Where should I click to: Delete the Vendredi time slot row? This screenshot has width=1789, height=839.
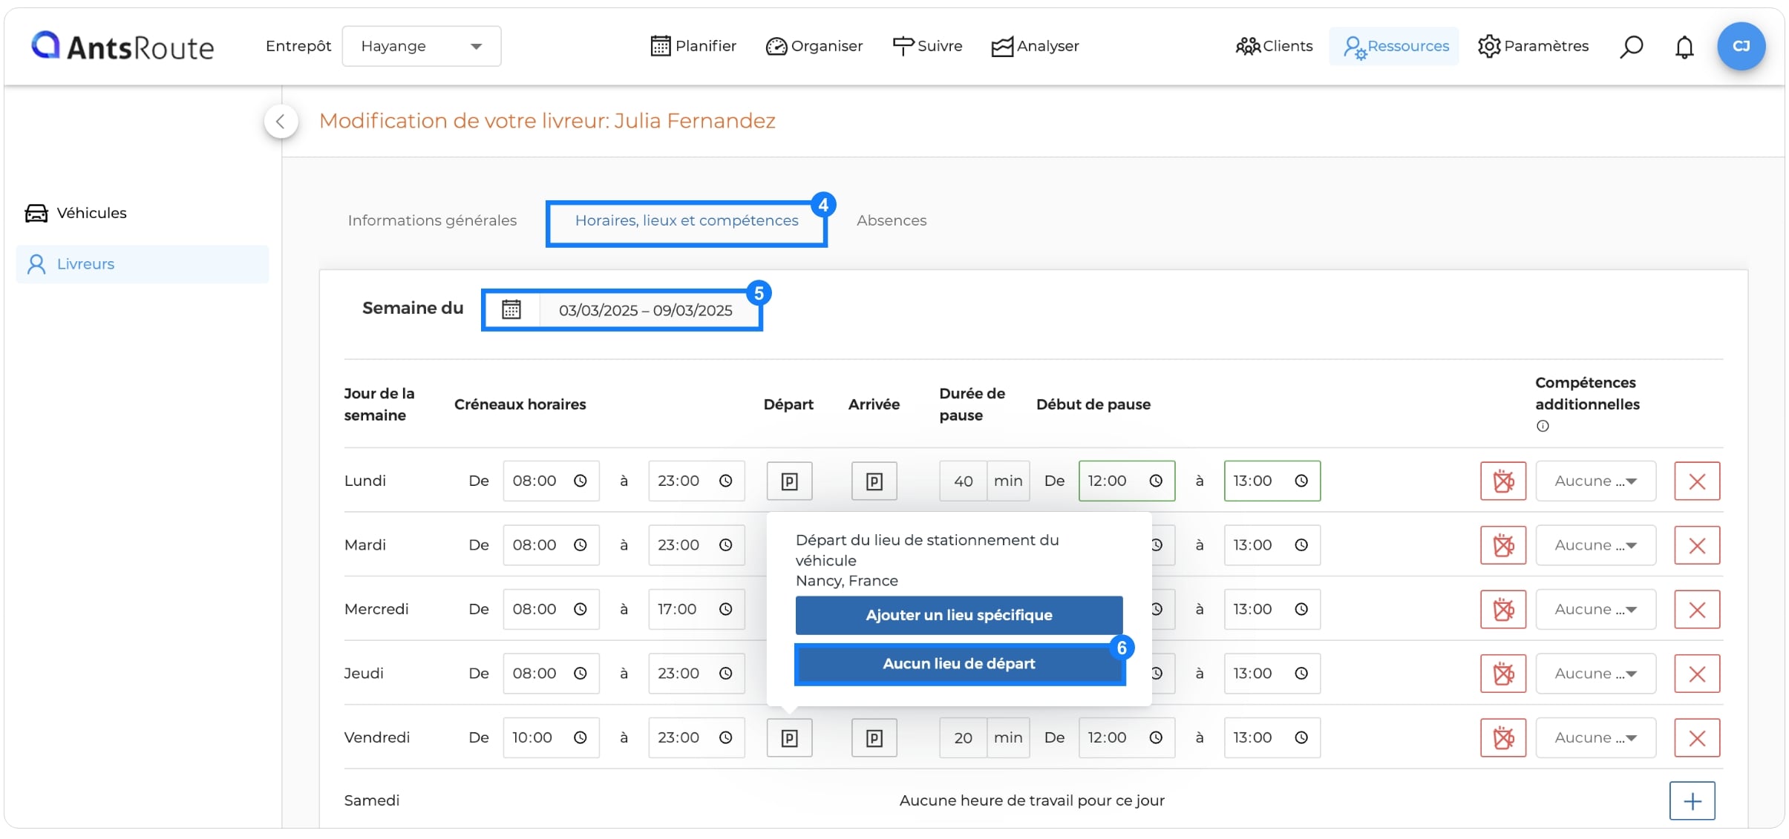tap(1697, 738)
